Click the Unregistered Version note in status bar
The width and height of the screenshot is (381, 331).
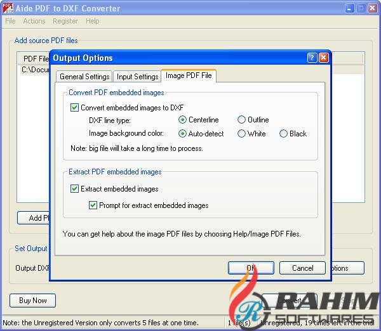click(x=100, y=323)
